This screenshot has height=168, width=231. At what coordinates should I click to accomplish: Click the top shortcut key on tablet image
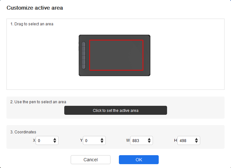(84, 44)
